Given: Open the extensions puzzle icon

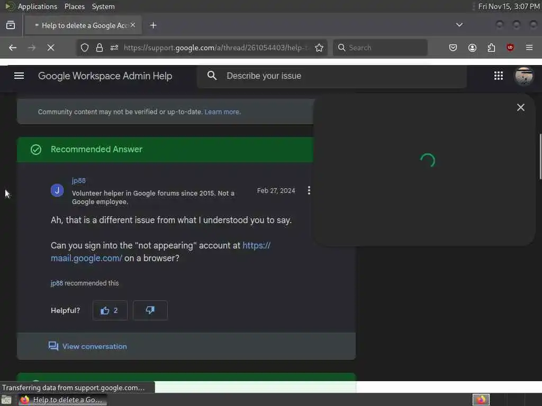Looking at the screenshot, I should pos(491,48).
